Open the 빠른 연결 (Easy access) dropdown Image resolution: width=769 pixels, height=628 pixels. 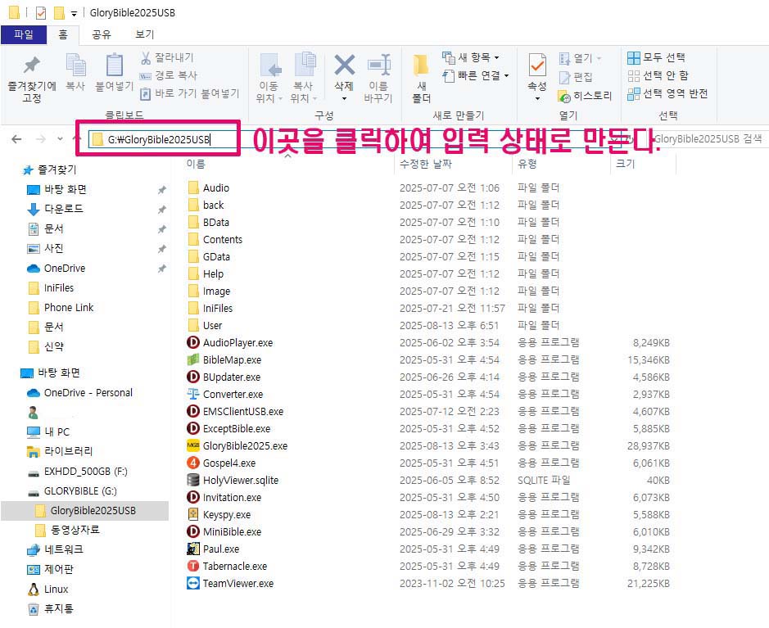476,75
